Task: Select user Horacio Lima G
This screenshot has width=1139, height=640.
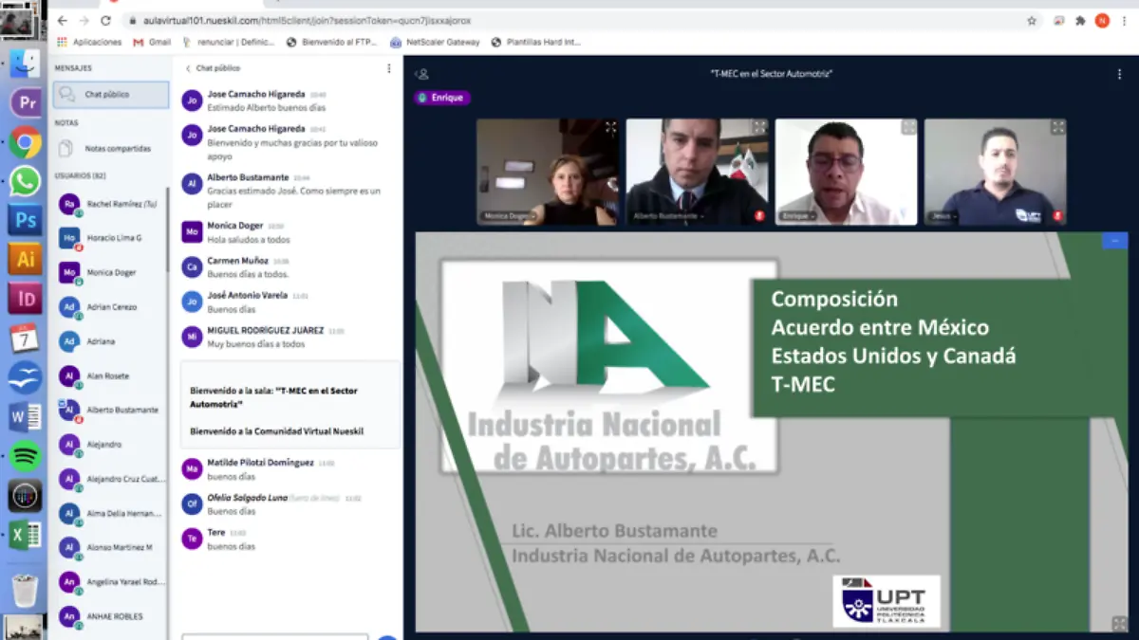Action: click(x=111, y=239)
